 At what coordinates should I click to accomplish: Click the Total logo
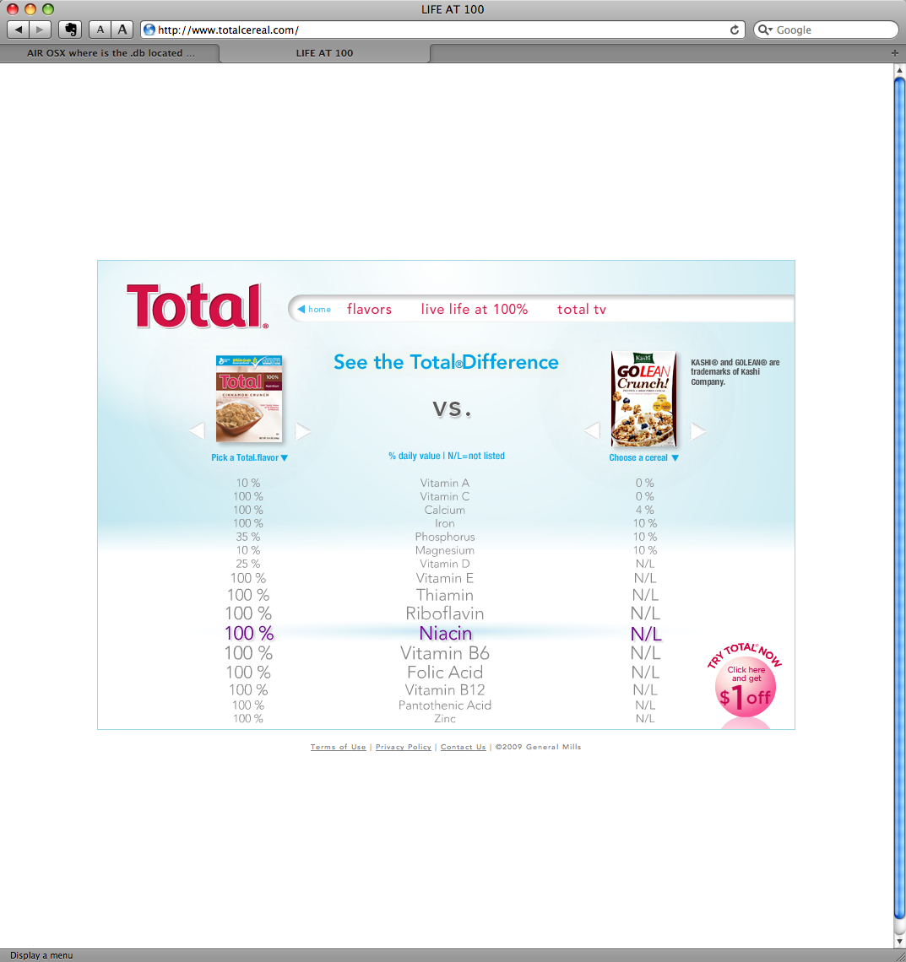[197, 305]
